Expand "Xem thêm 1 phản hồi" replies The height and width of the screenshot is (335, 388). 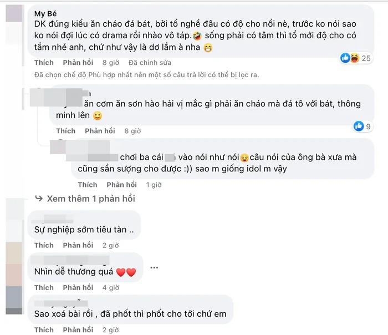tap(91, 199)
